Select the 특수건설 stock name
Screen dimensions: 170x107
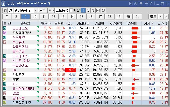19,51
